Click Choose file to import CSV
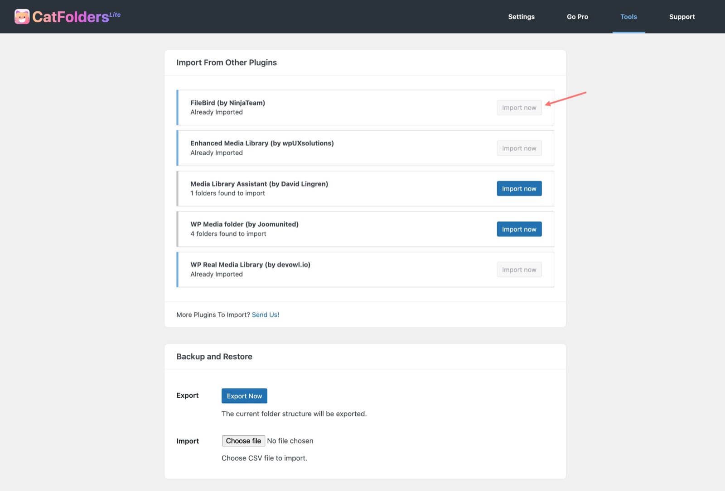 (243, 441)
